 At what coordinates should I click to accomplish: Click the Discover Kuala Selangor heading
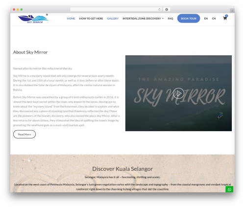point(122,169)
